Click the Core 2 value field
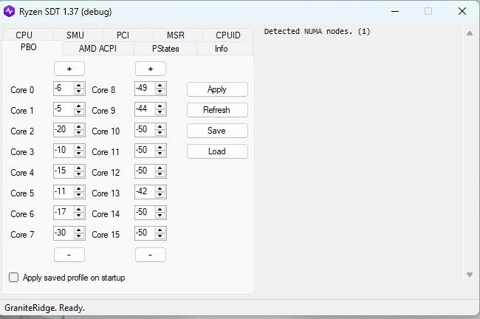This screenshot has height=319, width=480. 63,131
